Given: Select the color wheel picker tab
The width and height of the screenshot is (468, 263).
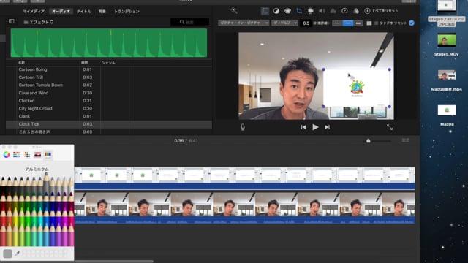Looking at the screenshot, I should [7, 154].
